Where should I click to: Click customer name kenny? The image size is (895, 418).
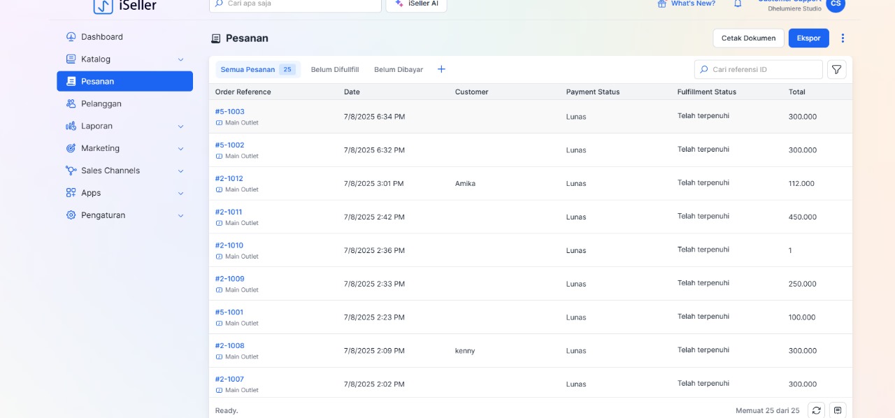pyautogui.click(x=465, y=351)
